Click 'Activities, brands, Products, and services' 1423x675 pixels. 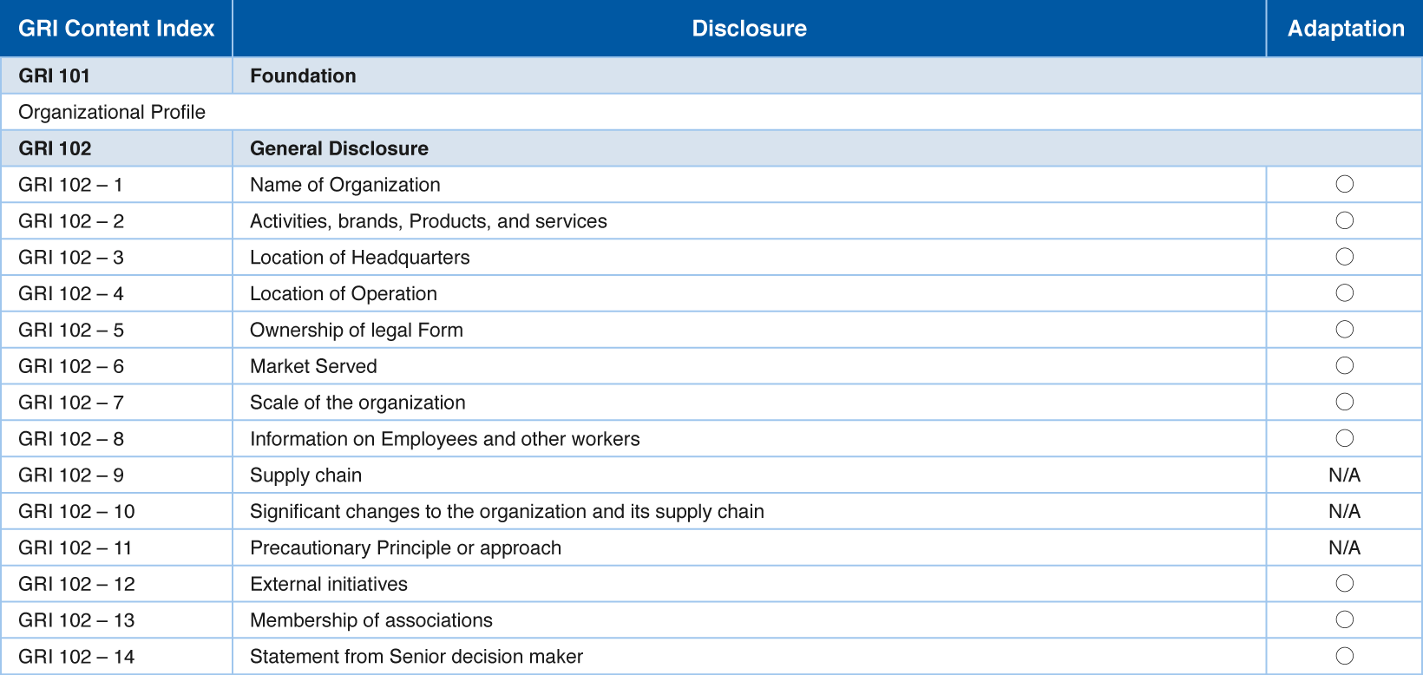429,221
